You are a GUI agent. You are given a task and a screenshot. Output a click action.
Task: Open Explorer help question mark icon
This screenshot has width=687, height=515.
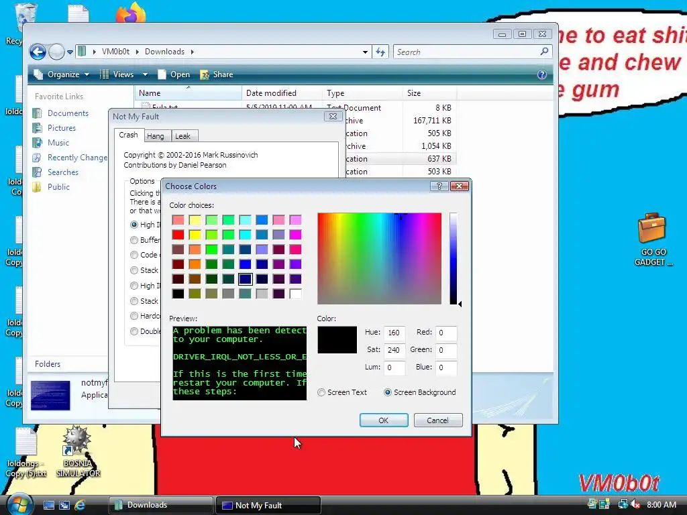pyautogui.click(x=542, y=74)
